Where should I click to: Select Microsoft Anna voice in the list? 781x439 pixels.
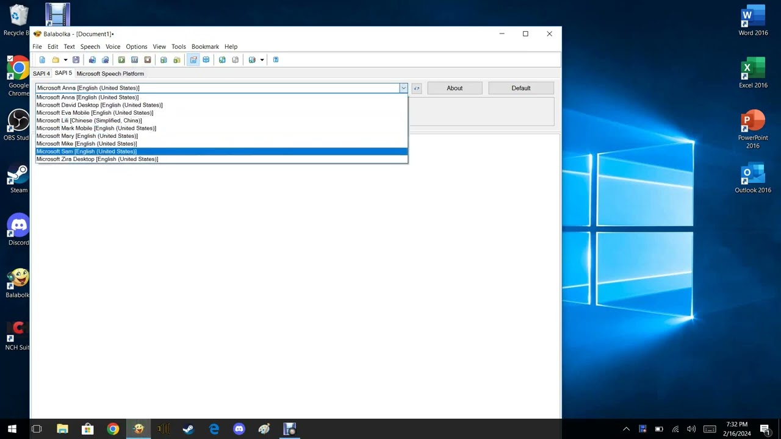point(221,98)
